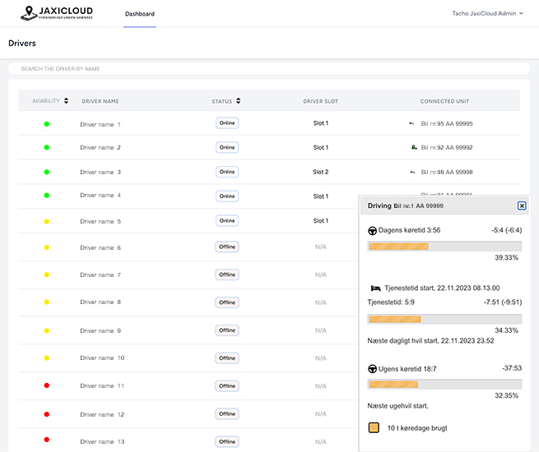Screen dimensions: 539x452
Task: Click the orange 10 t køredage brugt swatch
Action: pos(374,428)
